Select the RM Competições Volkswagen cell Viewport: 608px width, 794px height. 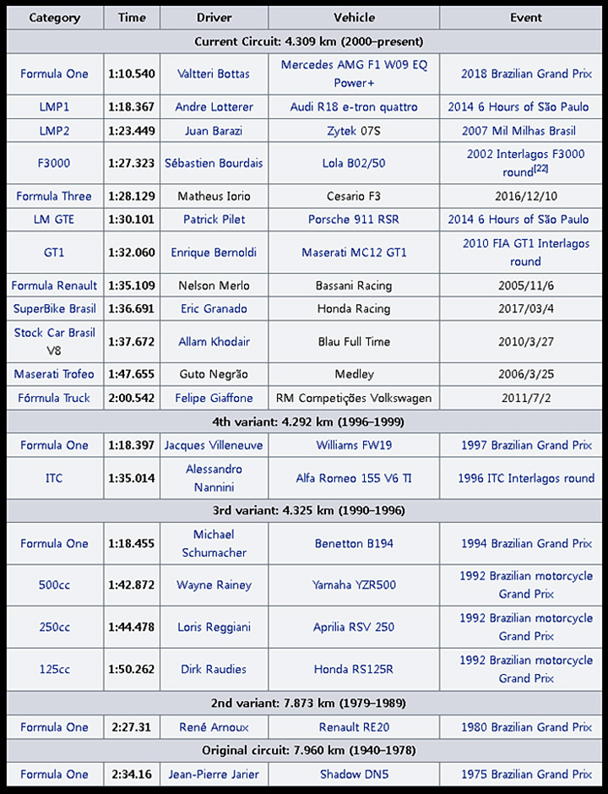click(354, 398)
